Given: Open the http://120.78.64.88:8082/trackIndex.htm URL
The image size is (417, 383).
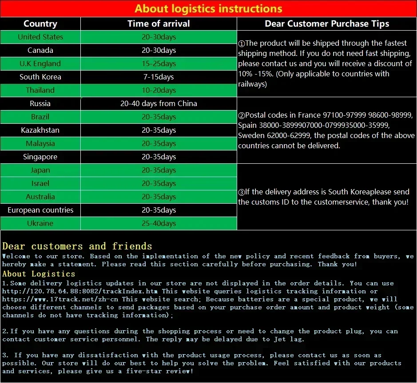Looking at the screenshot, I should pos(80,291).
